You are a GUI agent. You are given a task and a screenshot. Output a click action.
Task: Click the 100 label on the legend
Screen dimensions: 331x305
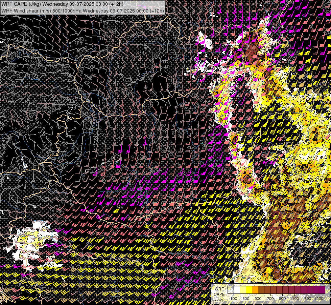tap(234, 299)
